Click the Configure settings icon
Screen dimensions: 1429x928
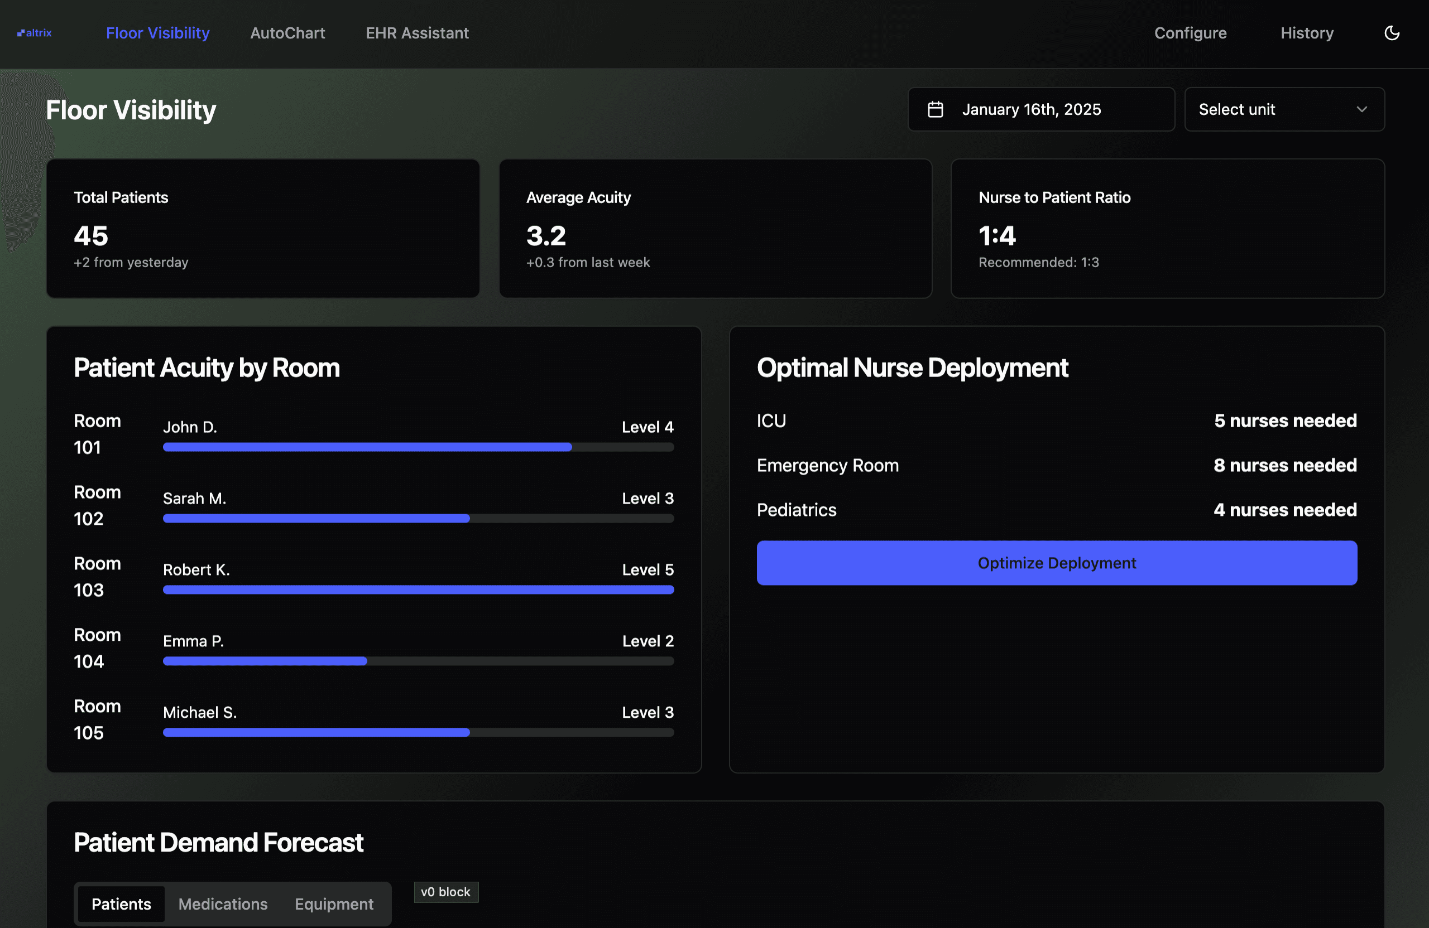(x=1190, y=32)
